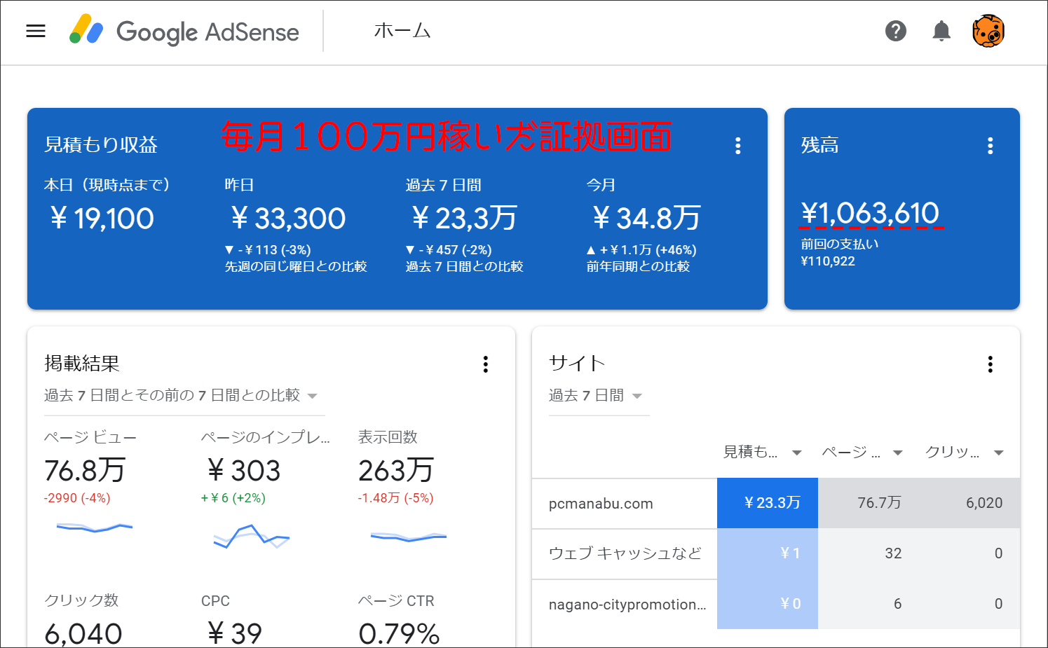Click the ページビュー sparkline chart

95,528
